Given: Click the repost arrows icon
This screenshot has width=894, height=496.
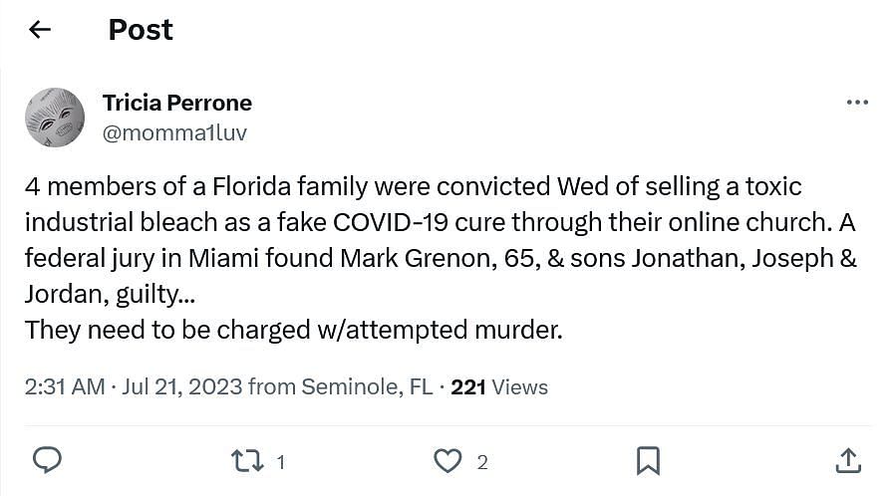Looking at the screenshot, I should point(245,461).
